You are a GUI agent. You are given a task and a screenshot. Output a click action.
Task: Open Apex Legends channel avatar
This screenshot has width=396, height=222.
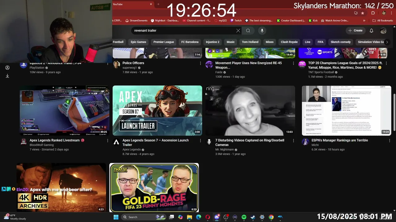click(x=116, y=142)
